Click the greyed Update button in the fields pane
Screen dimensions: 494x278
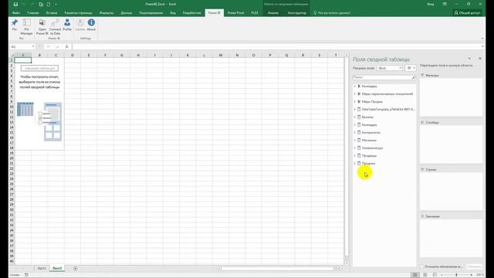[x=474, y=266]
